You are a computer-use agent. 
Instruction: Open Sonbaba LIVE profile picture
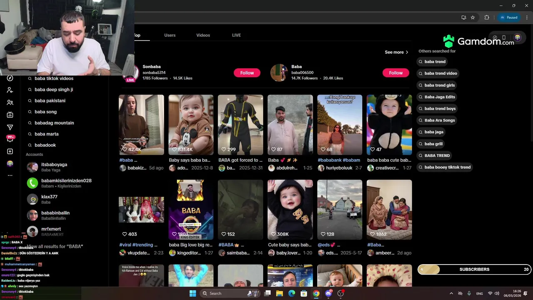(131, 73)
